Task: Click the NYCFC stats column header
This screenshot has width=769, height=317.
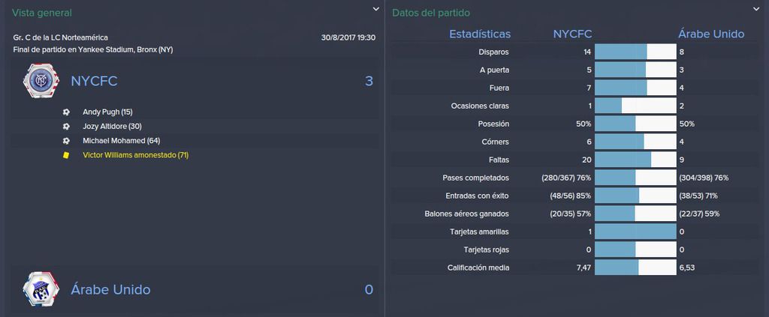Action: (x=572, y=34)
